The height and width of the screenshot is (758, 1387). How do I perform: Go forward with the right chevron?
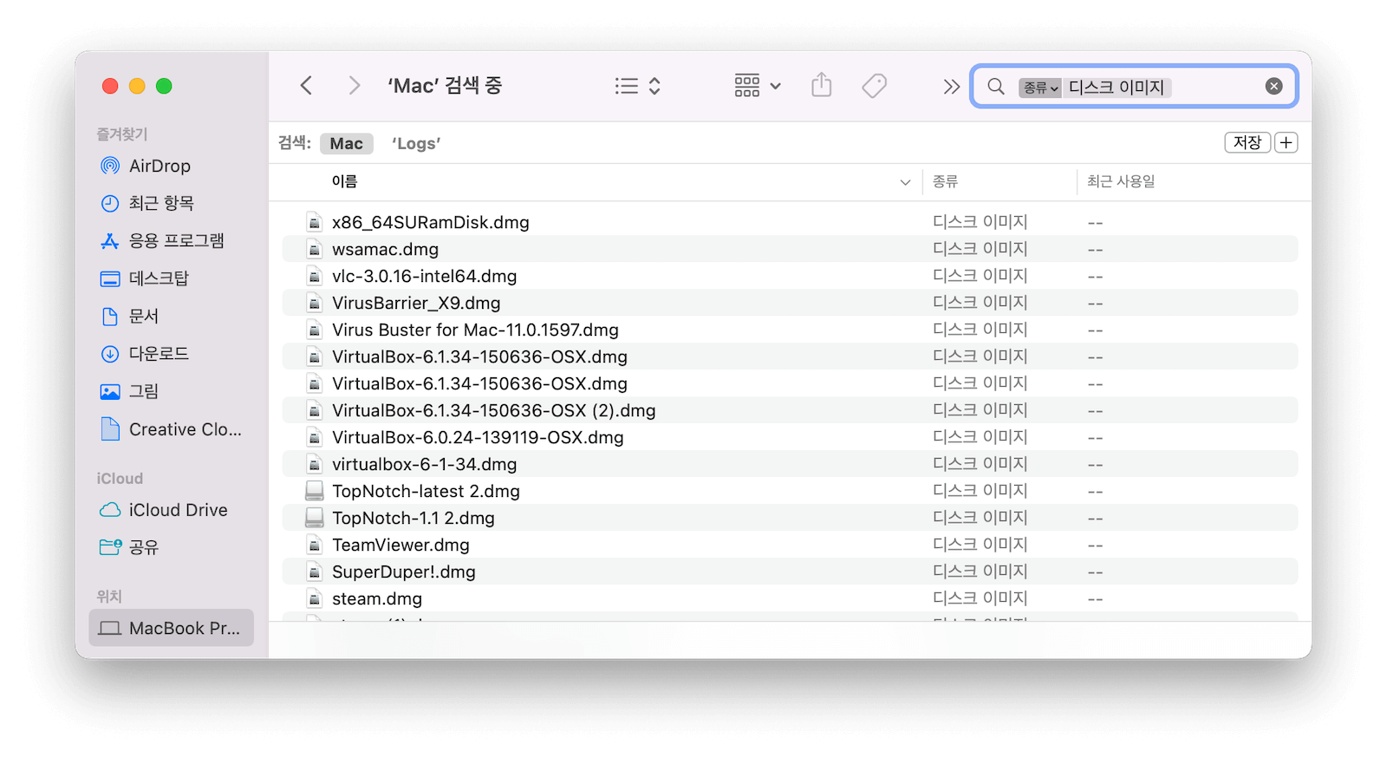pyautogui.click(x=354, y=86)
